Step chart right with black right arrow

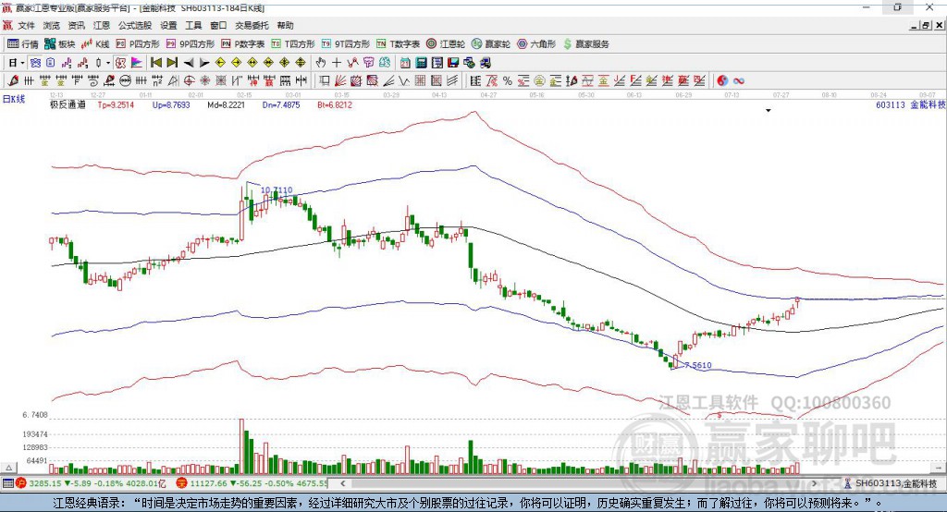point(204,63)
